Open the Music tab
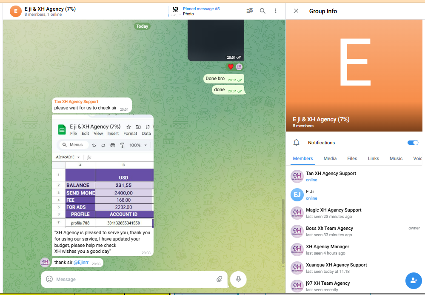Viewport: 425px width, 295px height. click(x=396, y=158)
